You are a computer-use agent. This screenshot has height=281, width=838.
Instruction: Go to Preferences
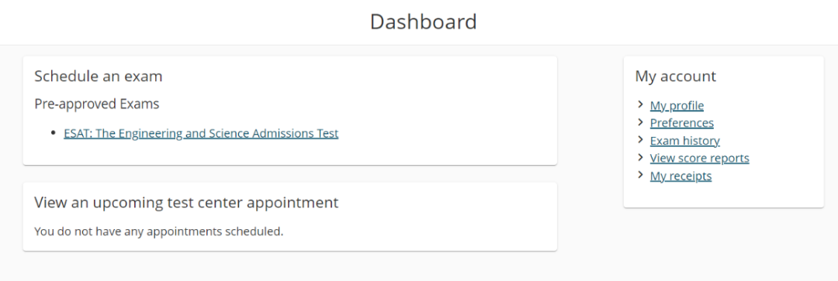(x=681, y=122)
